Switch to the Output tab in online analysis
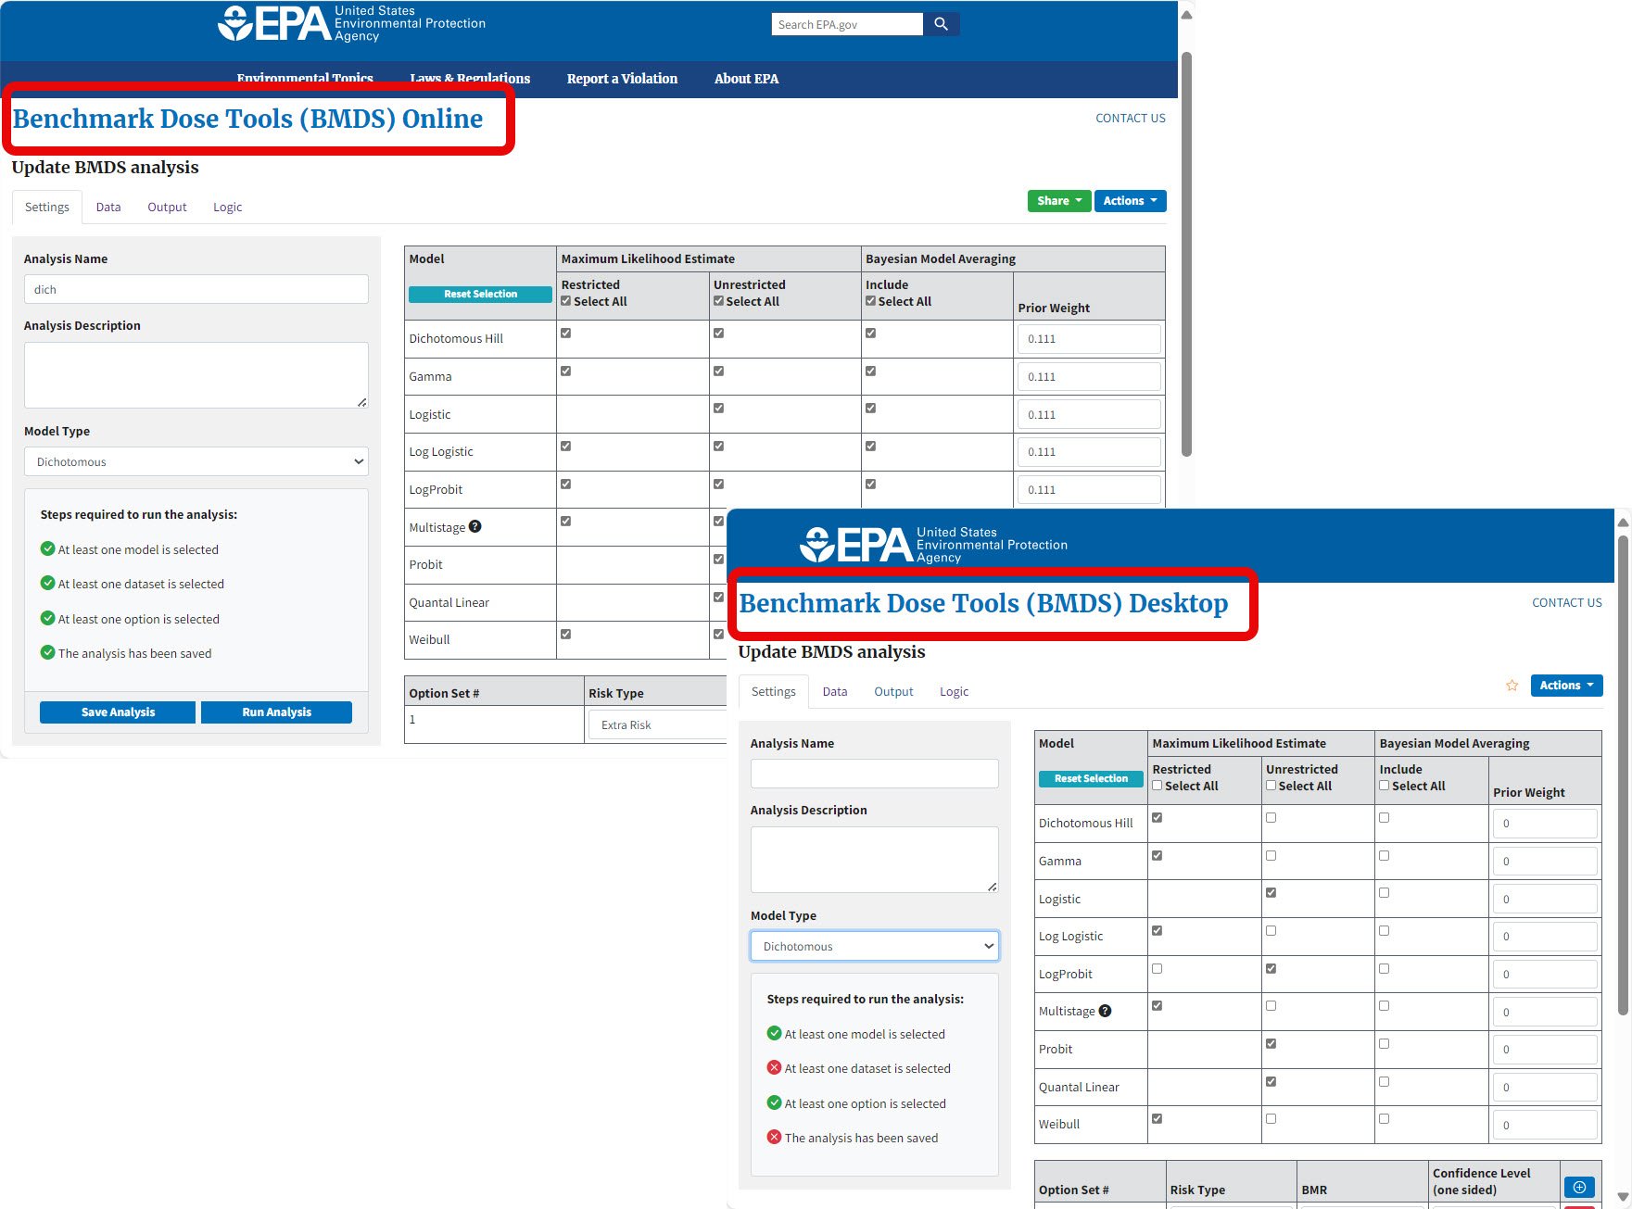The image size is (1632, 1209). (167, 207)
